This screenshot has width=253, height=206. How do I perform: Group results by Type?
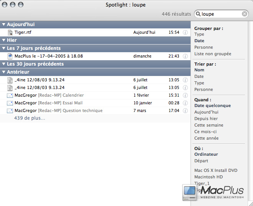coord(199,35)
